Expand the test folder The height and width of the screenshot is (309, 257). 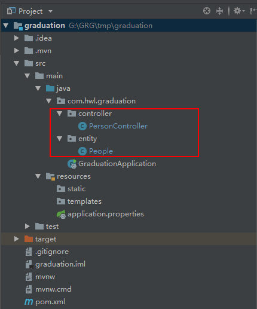pos(27,227)
